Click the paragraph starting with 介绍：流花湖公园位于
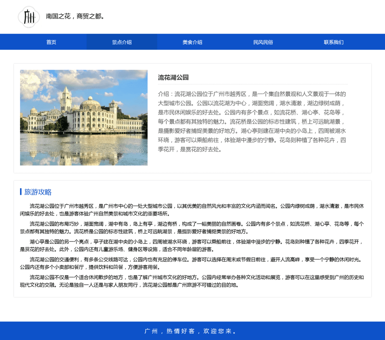This screenshot has height=340, width=385. 252,121
